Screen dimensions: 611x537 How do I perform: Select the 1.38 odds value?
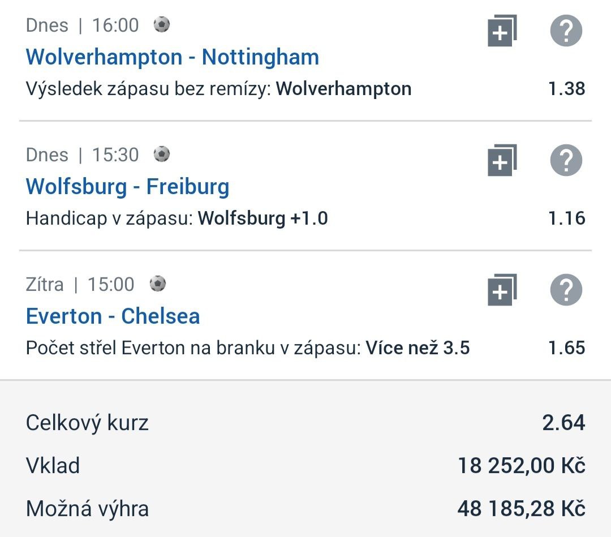[x=566, y=89]
